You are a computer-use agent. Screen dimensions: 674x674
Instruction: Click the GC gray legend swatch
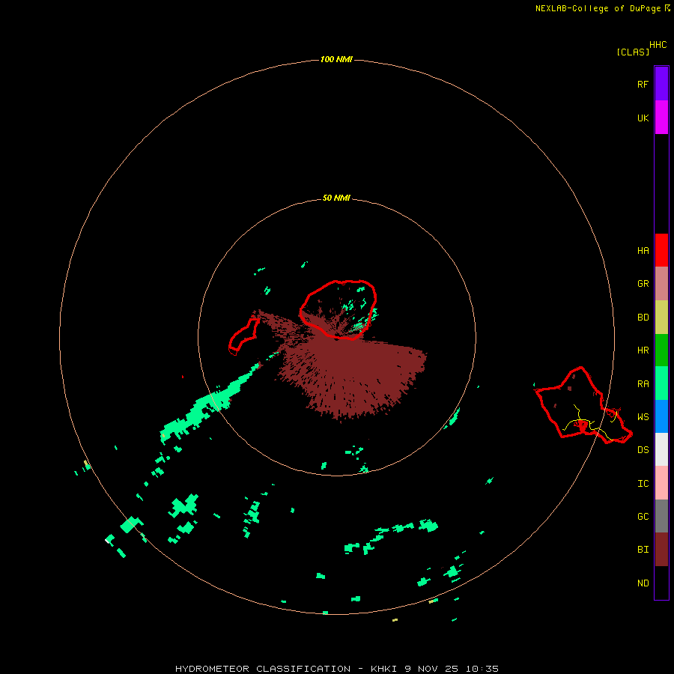[661, 516]
